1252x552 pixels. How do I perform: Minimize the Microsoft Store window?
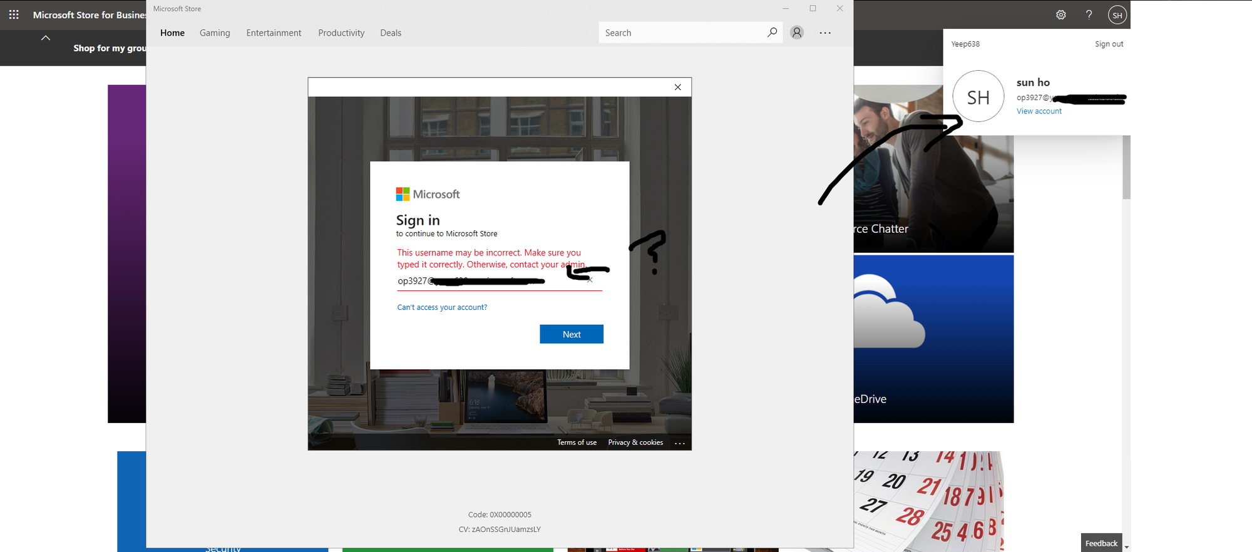coord(786,8)
